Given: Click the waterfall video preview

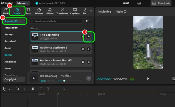Looking at the screenshot, I should point(148,43).
